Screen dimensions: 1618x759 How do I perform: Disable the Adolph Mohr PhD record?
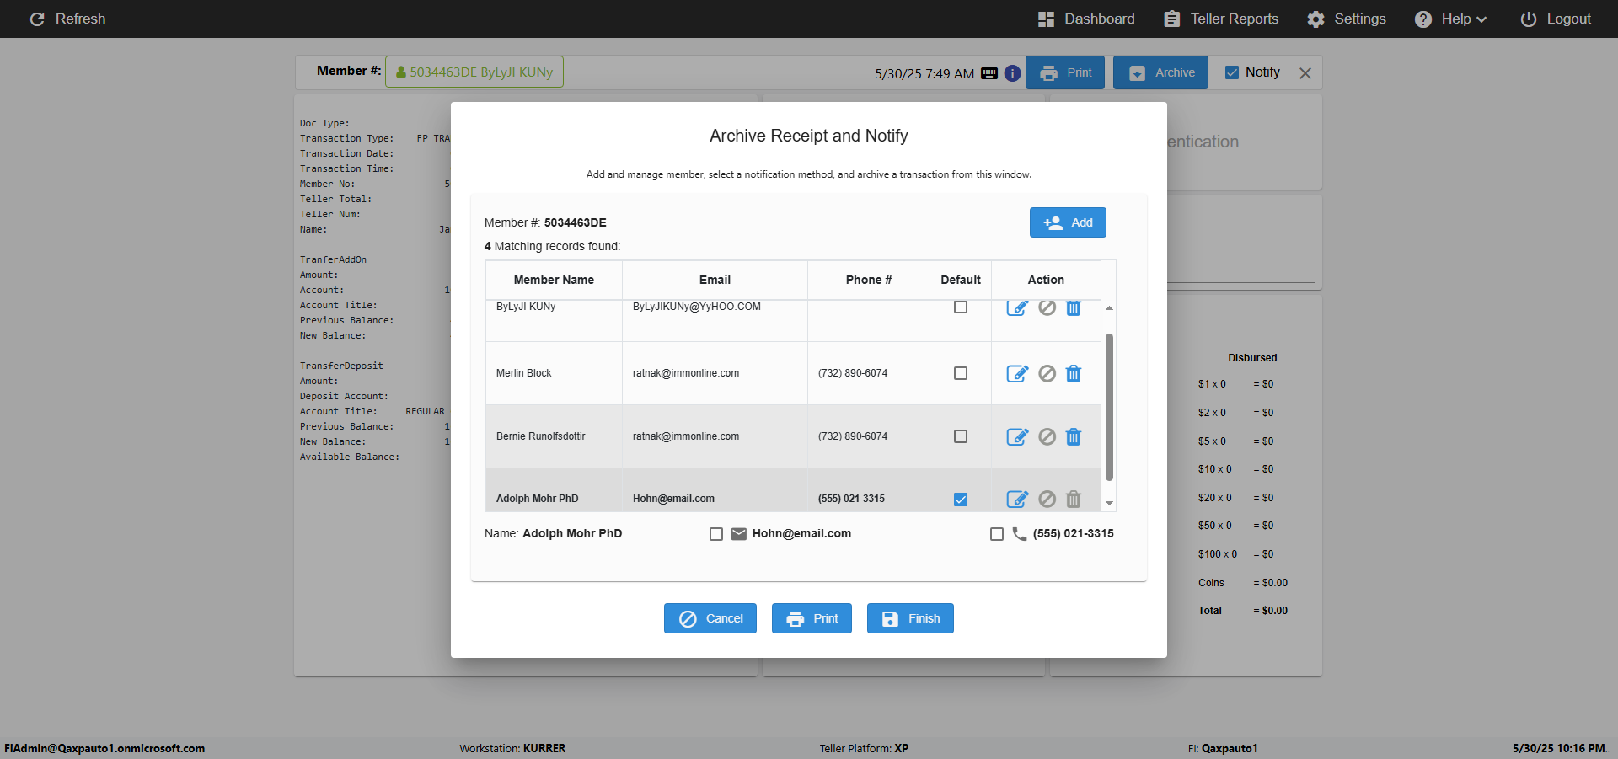1047,500
